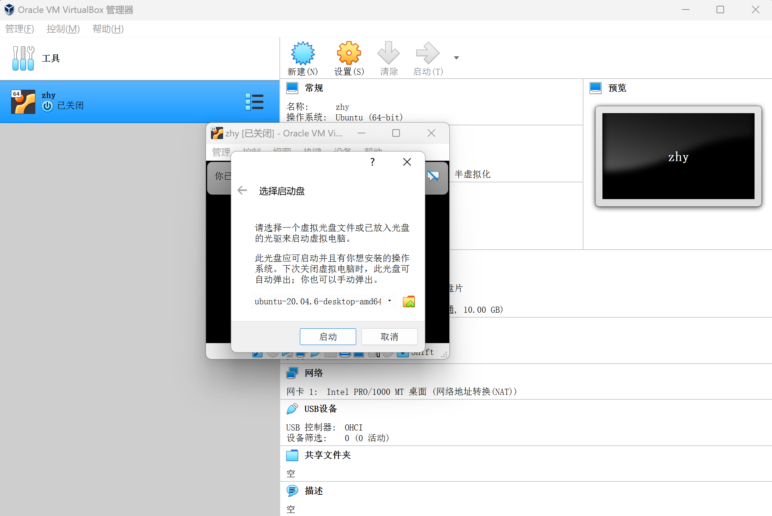The height and width of the screenshot is (516, 772).
Task: Dismiss the notification icon in VM window
Action: [433, 176]
